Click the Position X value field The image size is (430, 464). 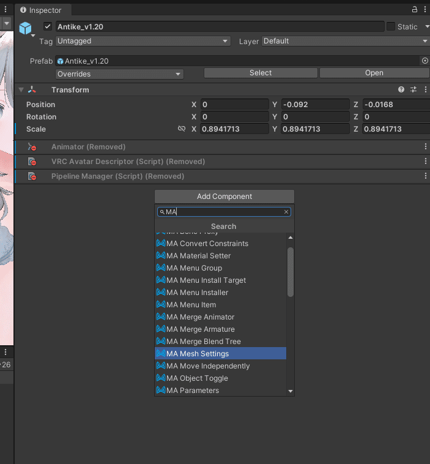(x=234, y=105)
